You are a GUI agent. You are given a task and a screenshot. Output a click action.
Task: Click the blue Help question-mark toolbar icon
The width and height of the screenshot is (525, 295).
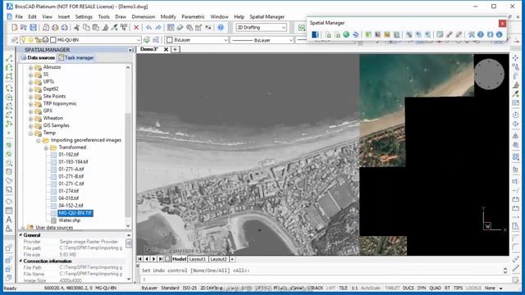point(221,27)
